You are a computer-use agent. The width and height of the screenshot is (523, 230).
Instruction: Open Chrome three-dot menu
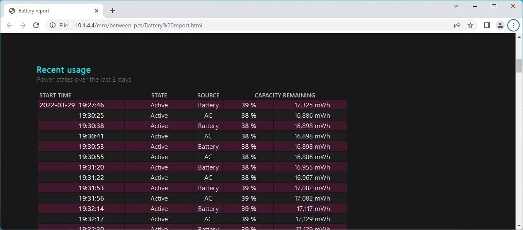click(x=513, y=25)
